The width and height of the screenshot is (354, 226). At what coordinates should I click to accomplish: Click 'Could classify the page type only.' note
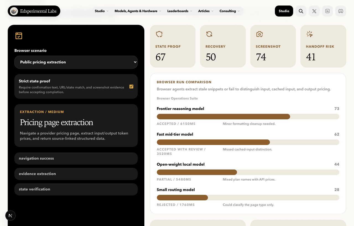(x=248, y=205)
